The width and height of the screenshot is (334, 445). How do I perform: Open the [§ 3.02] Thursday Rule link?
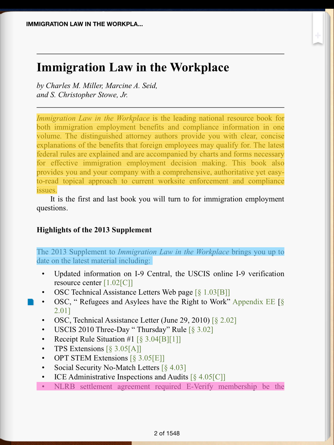pyautogui.click(x=201, y=330)
